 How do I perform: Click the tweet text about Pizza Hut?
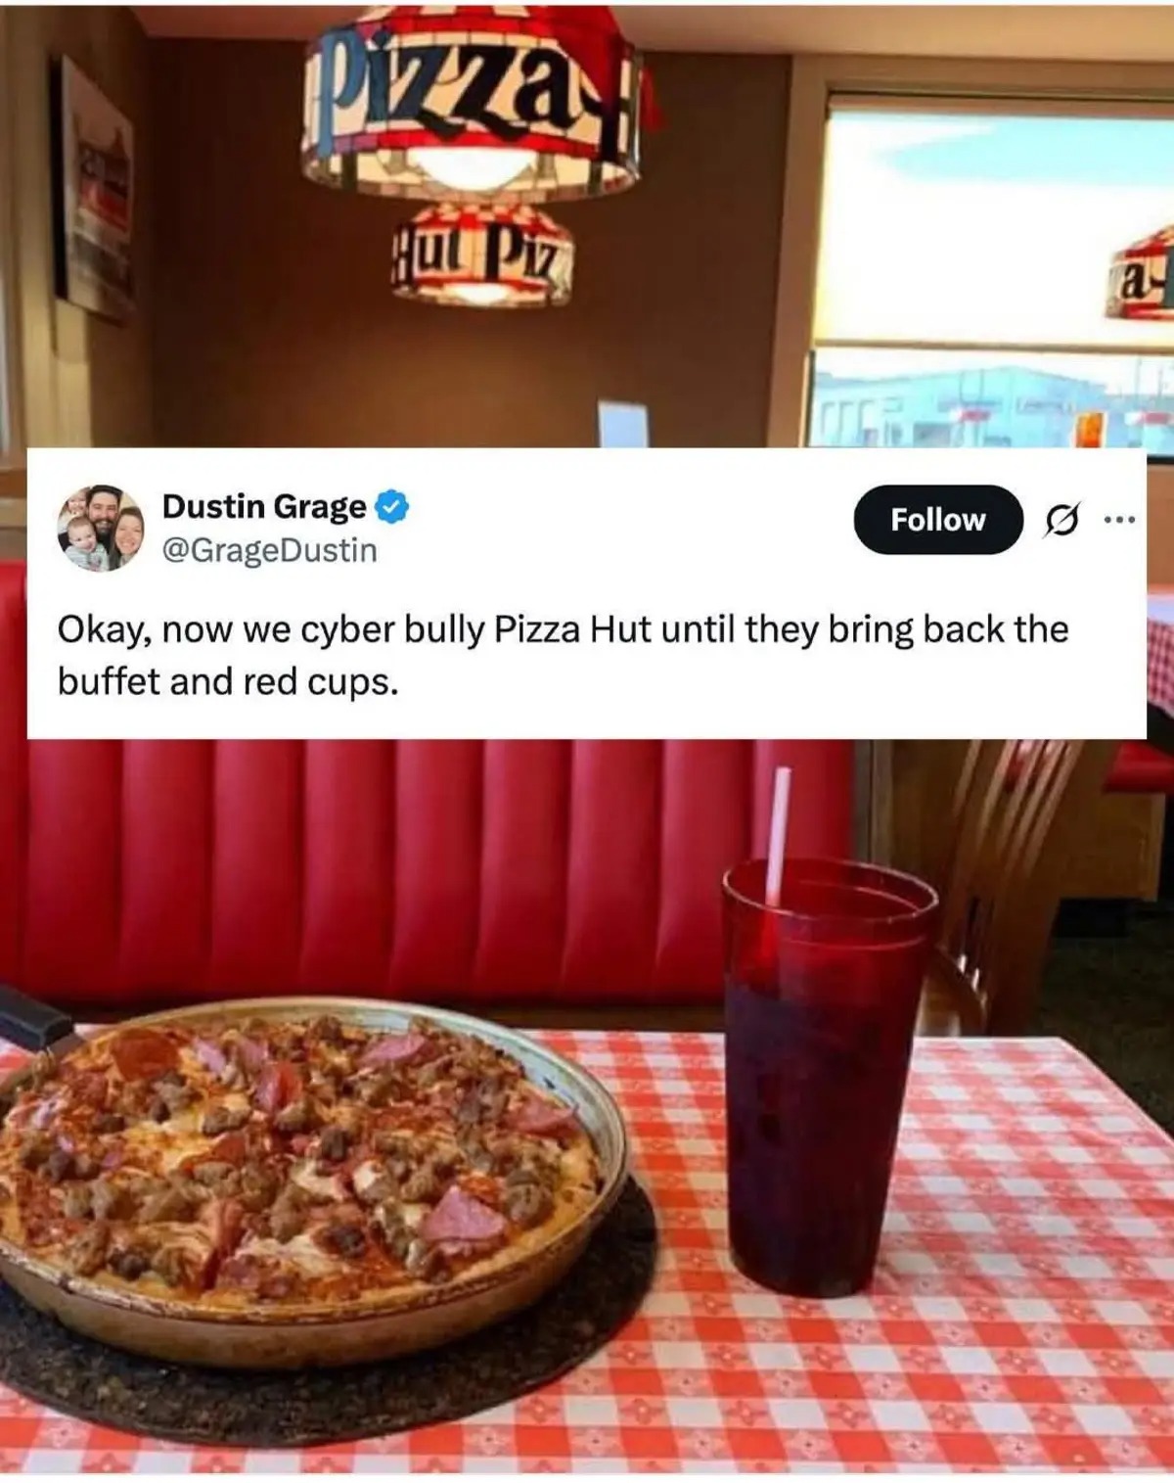coord(563,655)
